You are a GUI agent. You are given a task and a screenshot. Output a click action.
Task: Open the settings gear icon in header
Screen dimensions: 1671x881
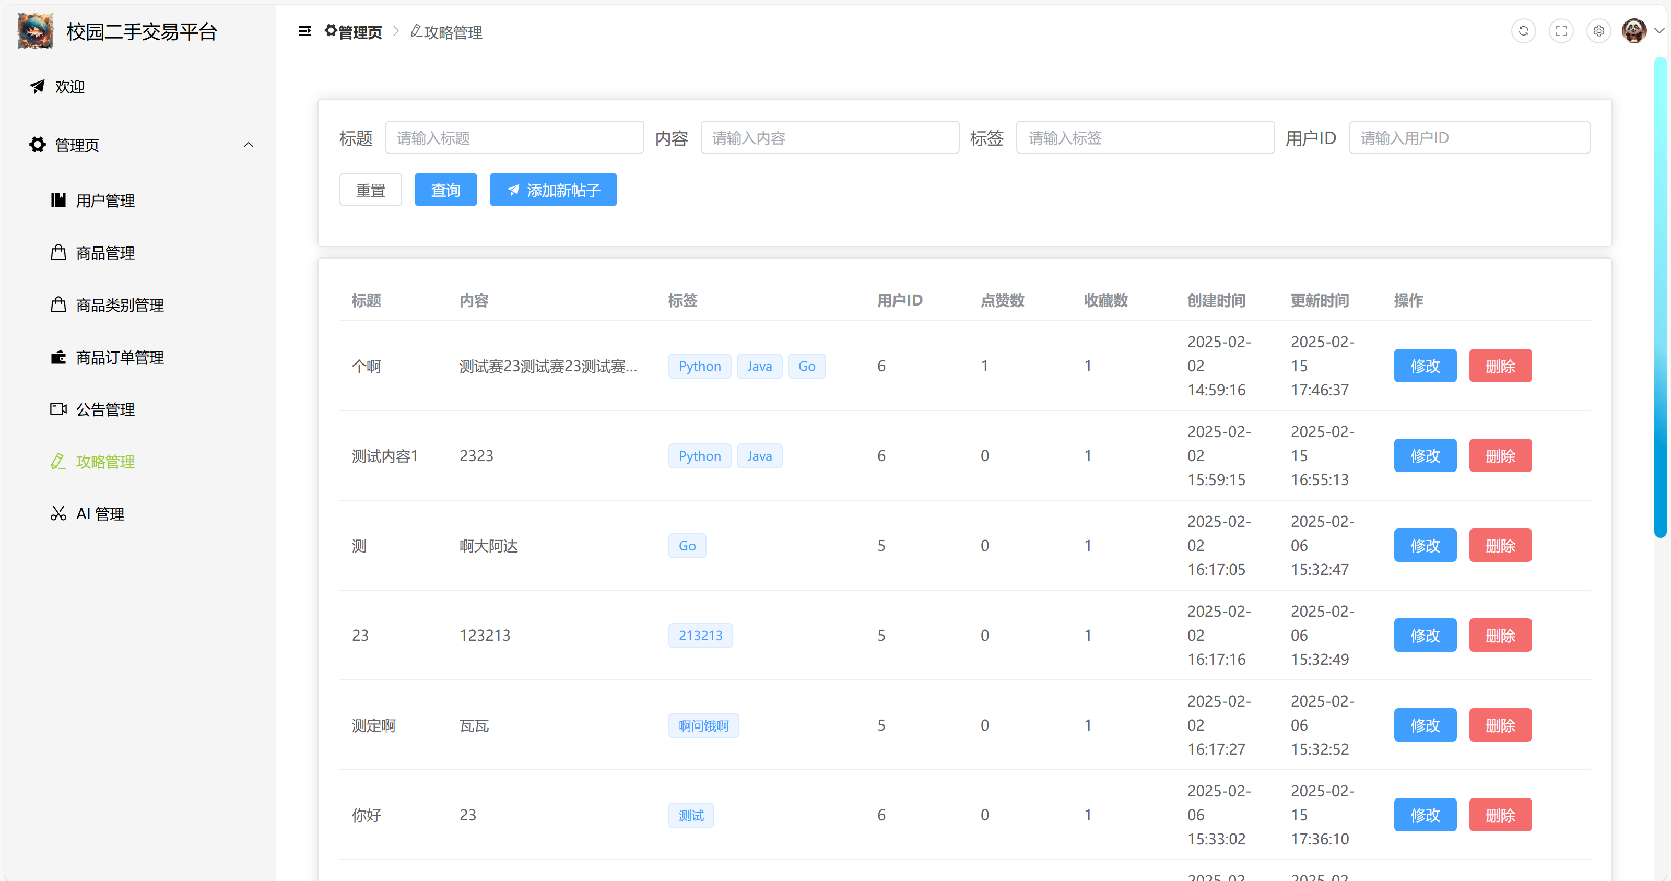pyautogui.click(x=1598, y=30)
